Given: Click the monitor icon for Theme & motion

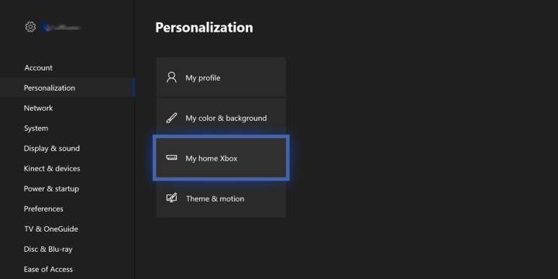Looking at the screenshot, I should coord(171,198).
